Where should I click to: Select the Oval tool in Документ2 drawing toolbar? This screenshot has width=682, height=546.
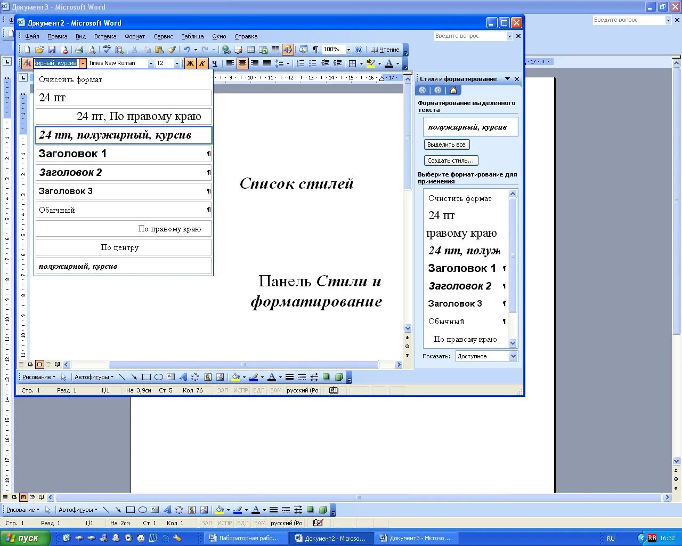159,377
